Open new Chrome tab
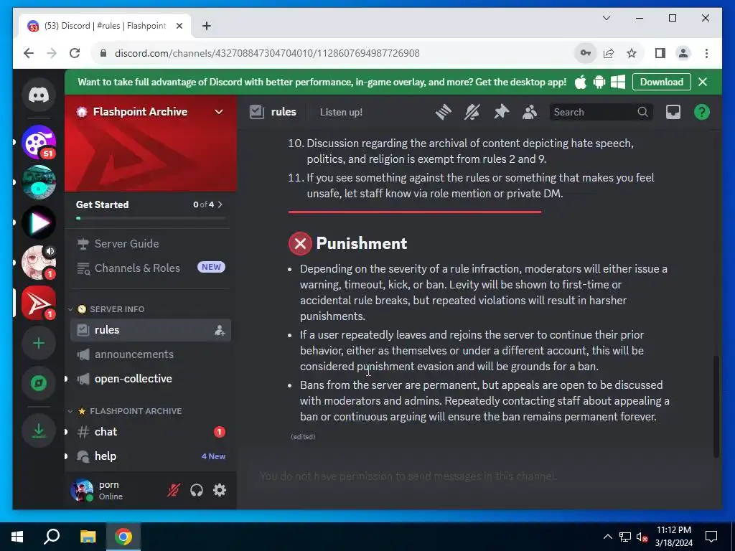 [x=206, y=26]
